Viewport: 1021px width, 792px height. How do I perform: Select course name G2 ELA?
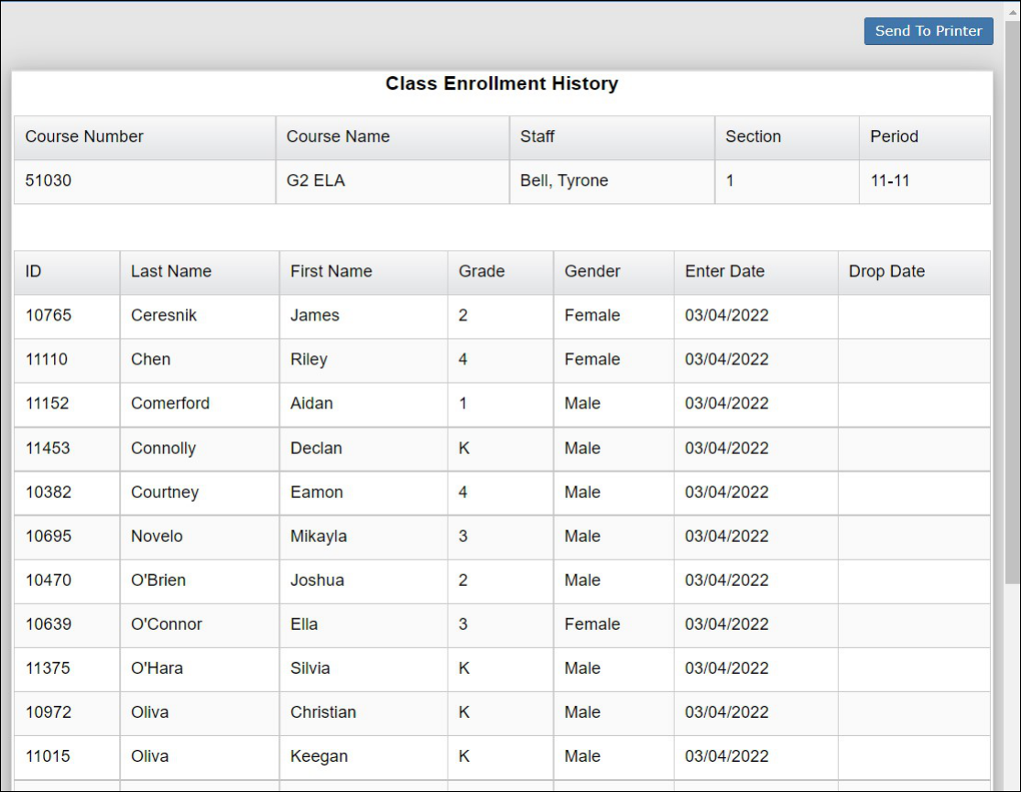pyautogui.click(x=316, y=181)
